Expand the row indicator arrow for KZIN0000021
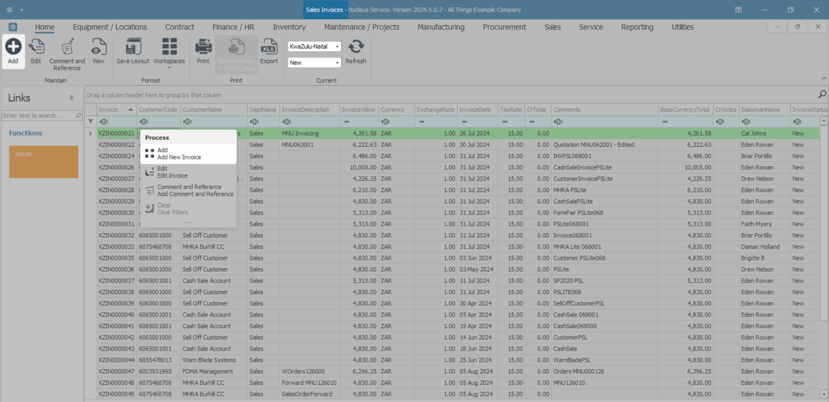This screenshot has height=402, width=829. click(x=91, y=133)
